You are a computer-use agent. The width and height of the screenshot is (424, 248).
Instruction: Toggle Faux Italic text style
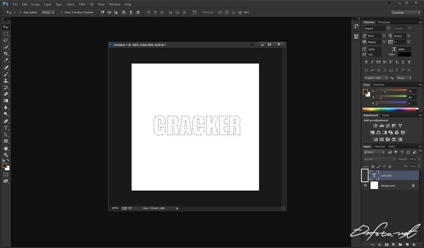(372, 62)
